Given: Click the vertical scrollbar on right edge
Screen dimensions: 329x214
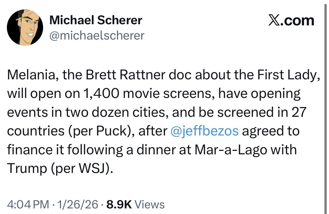Looking at the screenshot, I should coord(325,107).
